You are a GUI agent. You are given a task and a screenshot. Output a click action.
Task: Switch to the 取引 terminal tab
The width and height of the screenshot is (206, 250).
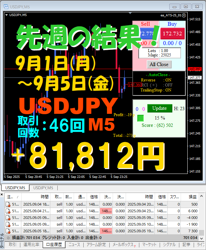click(x=12, y=245)
